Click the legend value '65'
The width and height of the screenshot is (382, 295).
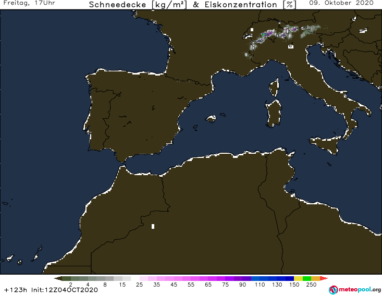[208, 285]
